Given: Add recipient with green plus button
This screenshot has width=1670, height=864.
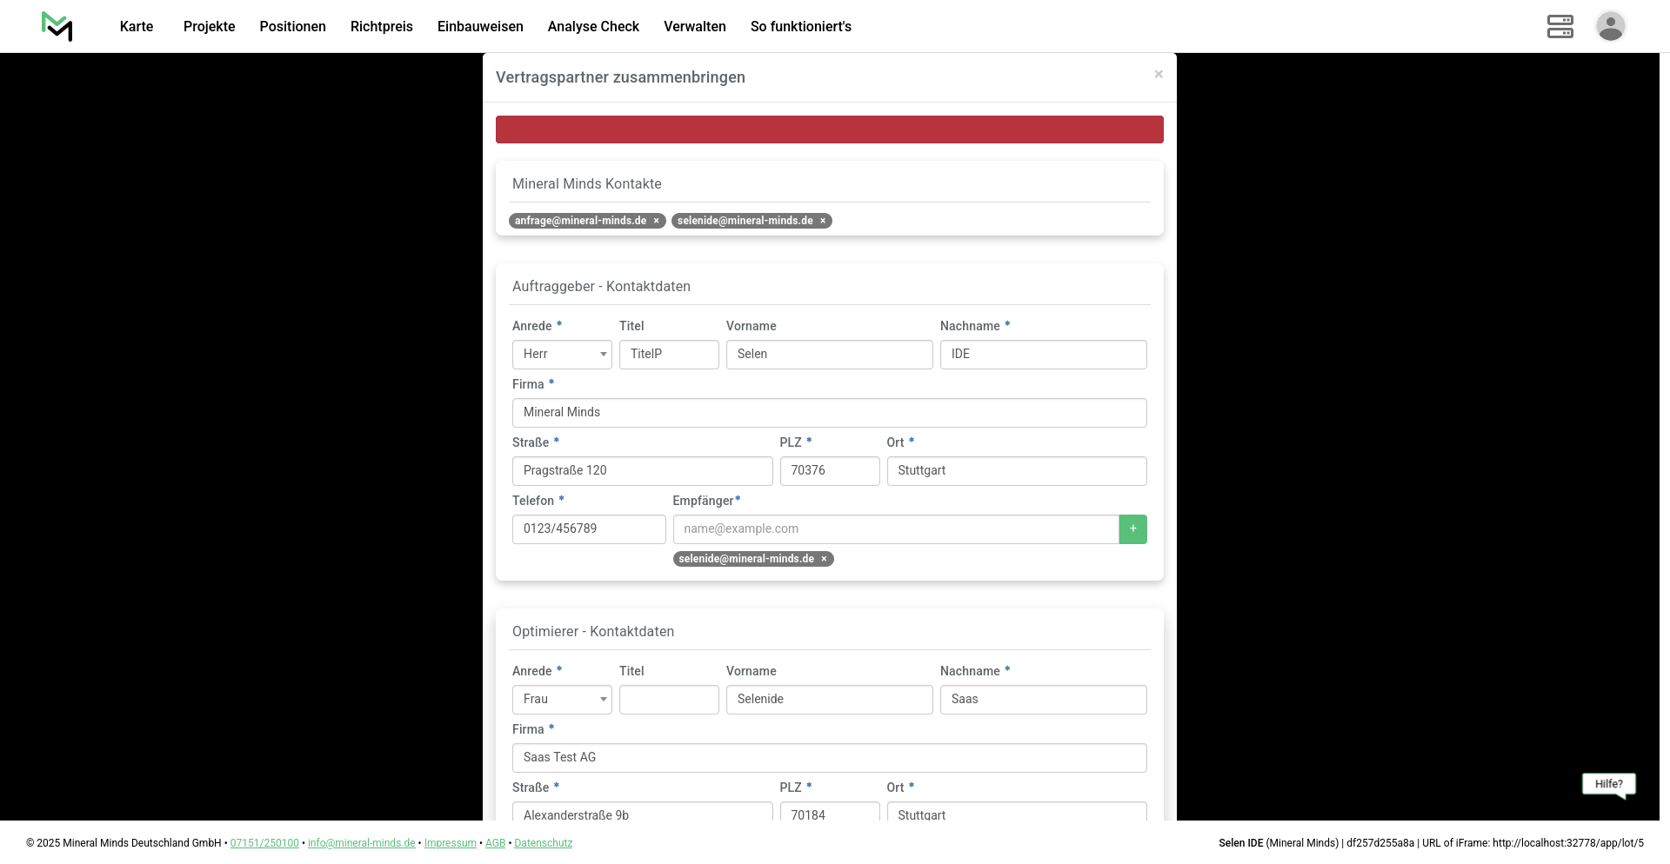Looking at the screenshot, I should (1132, 529).
